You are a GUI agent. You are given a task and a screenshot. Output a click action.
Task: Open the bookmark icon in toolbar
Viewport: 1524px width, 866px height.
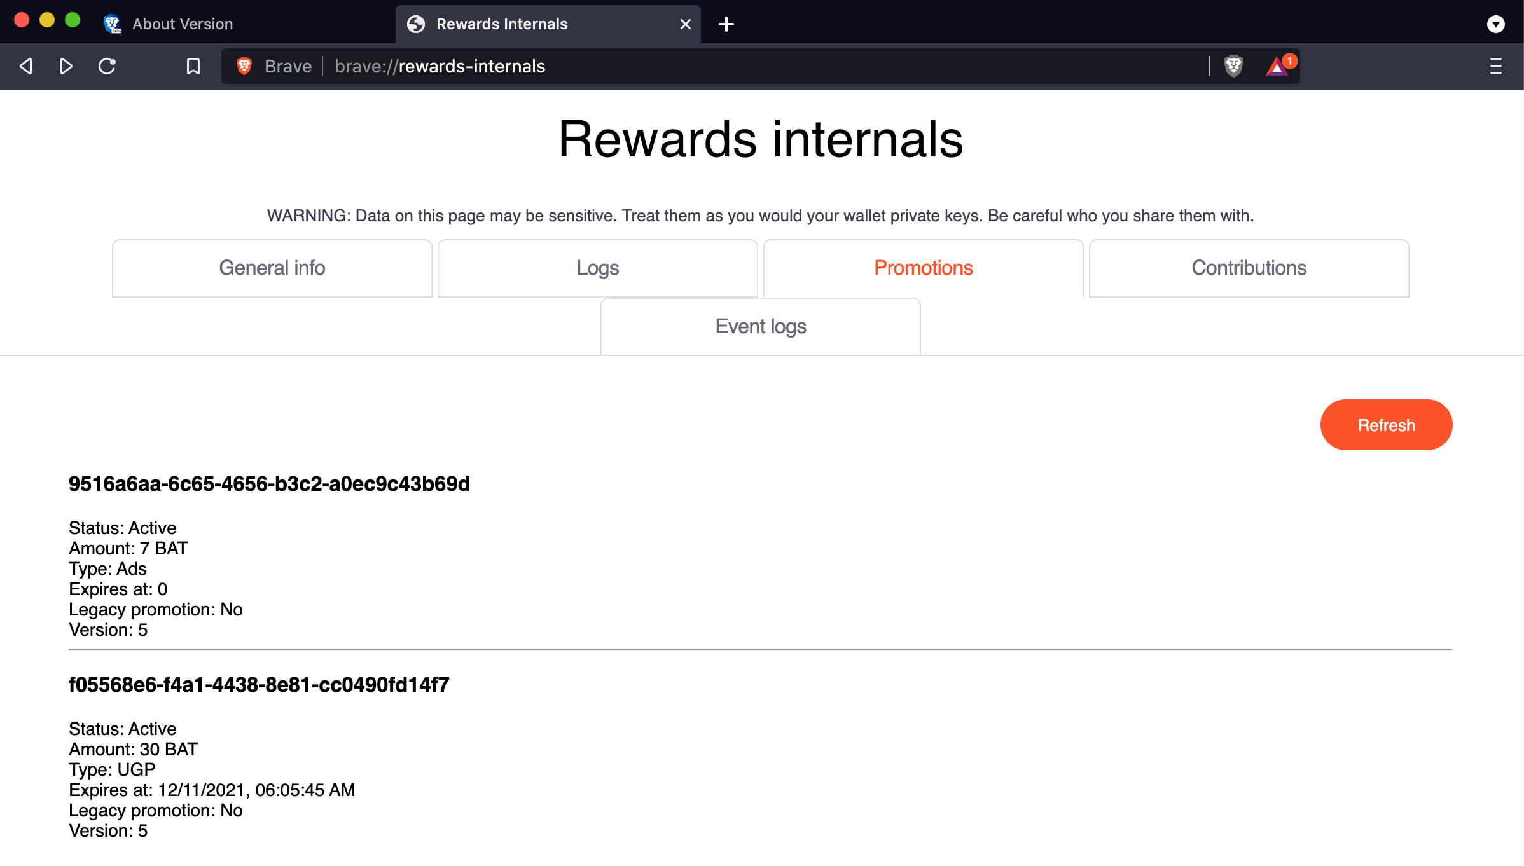point(193,66)
